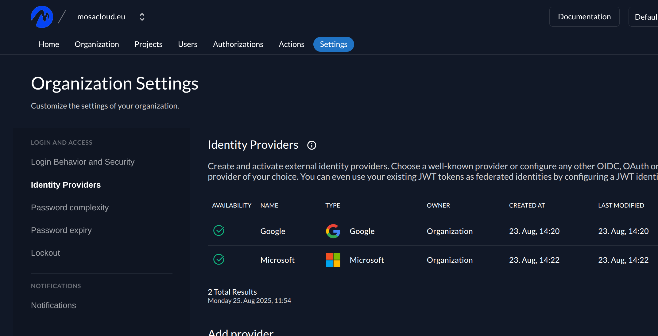Switch to the Authorizations tab

238,44
